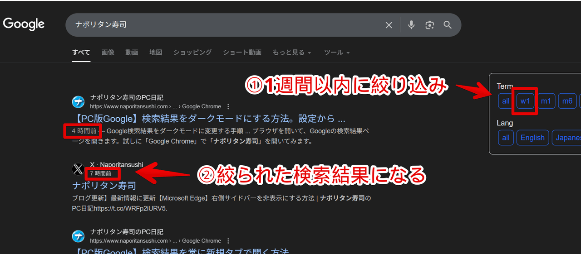Open the 検索結果を常に新規タブで開く方法 link

181,251
